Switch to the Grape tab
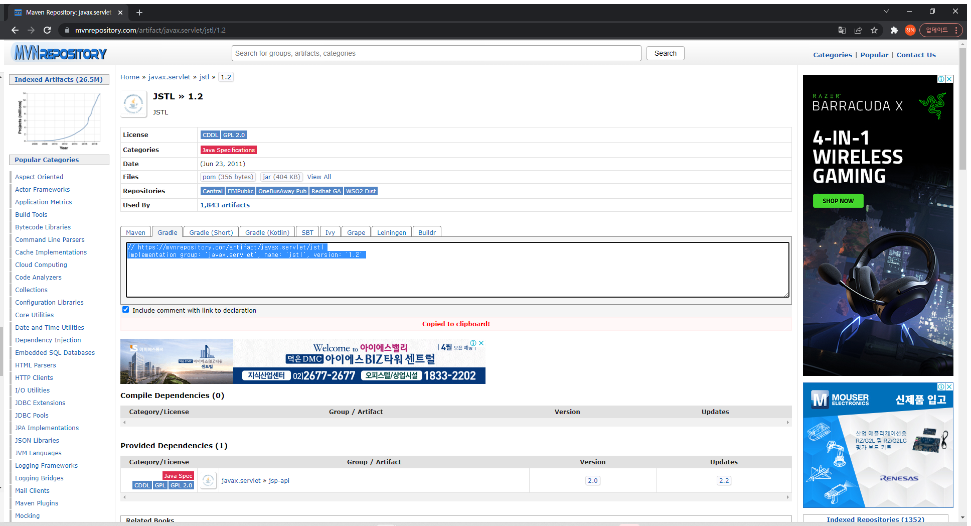971x526 pixels. [356, 232]
